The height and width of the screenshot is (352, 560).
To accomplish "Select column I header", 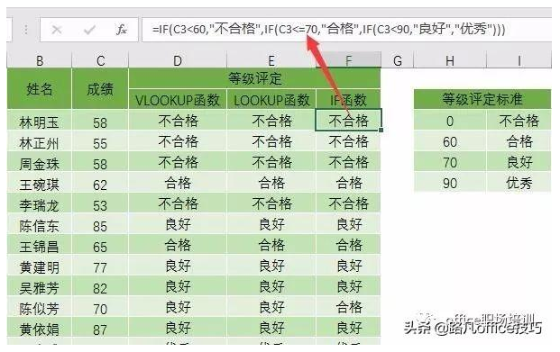I will 519,60.
